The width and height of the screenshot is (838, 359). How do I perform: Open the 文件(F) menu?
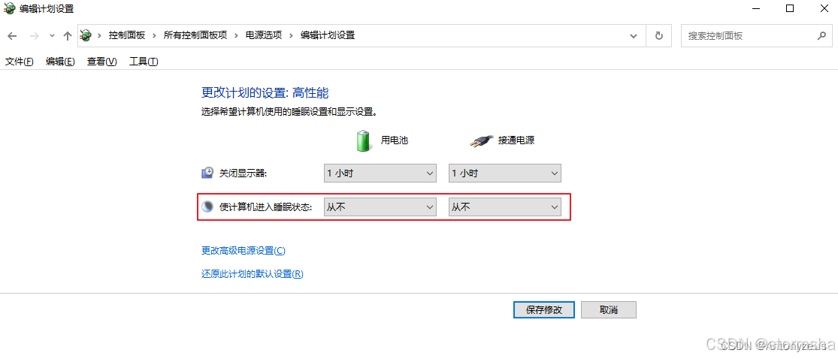tap(20, 62)
